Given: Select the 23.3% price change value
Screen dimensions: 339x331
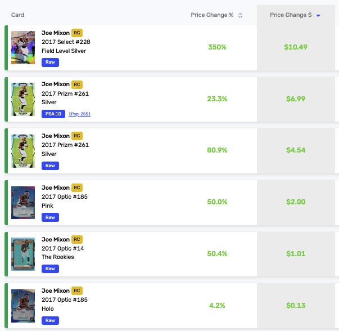Looking at the screenshot, I should pos(217,99).
